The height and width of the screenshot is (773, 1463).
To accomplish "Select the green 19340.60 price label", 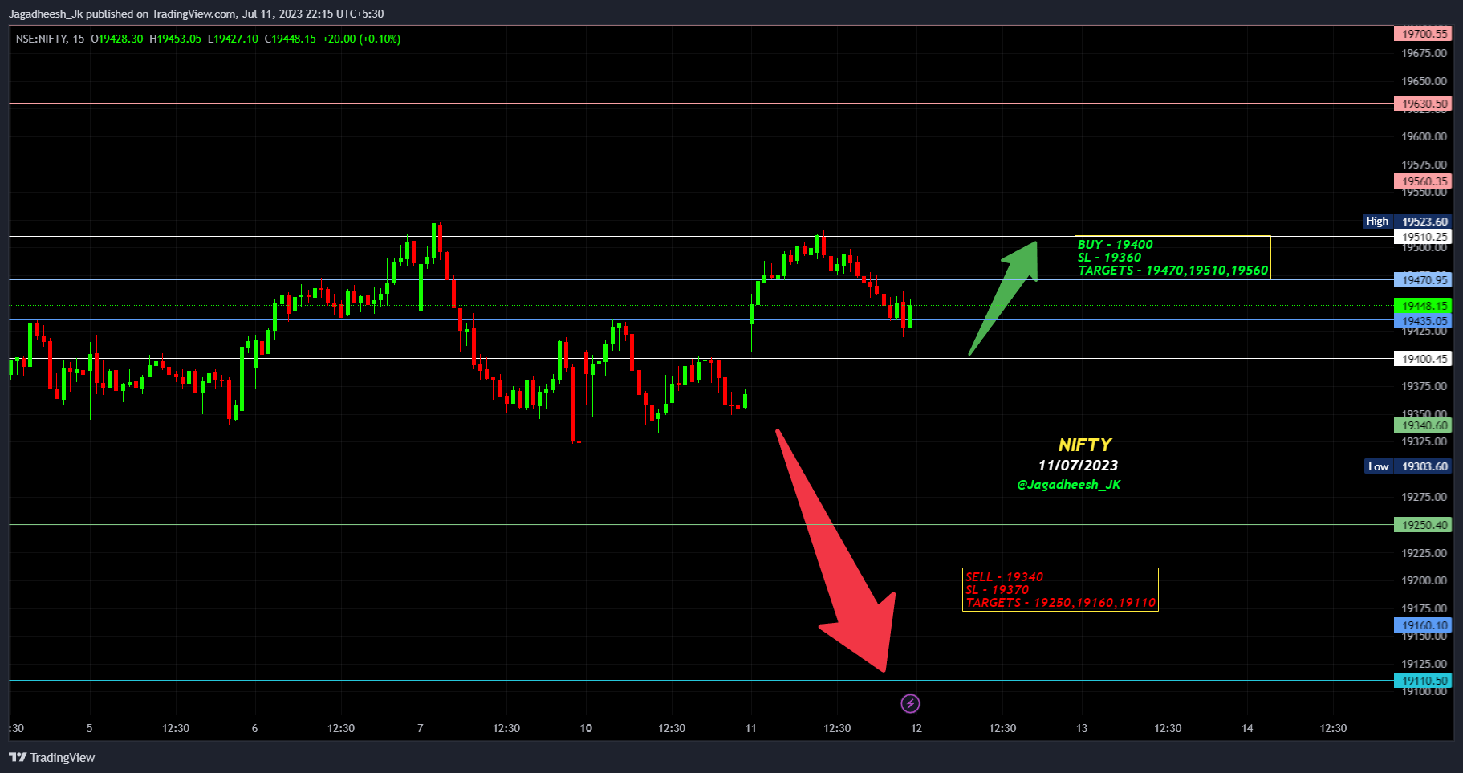I will pos(1423,425).
